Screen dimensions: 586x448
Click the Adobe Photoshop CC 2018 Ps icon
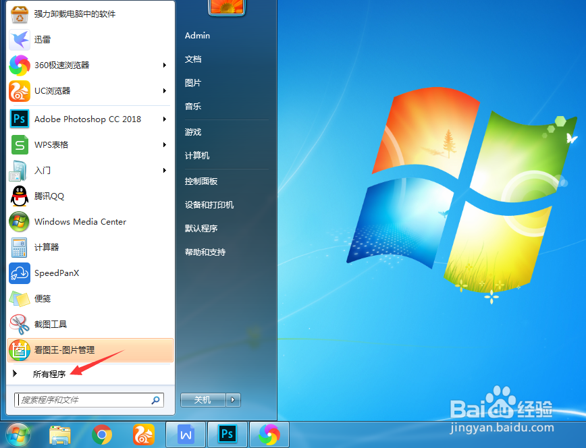(x=20, y=119)
